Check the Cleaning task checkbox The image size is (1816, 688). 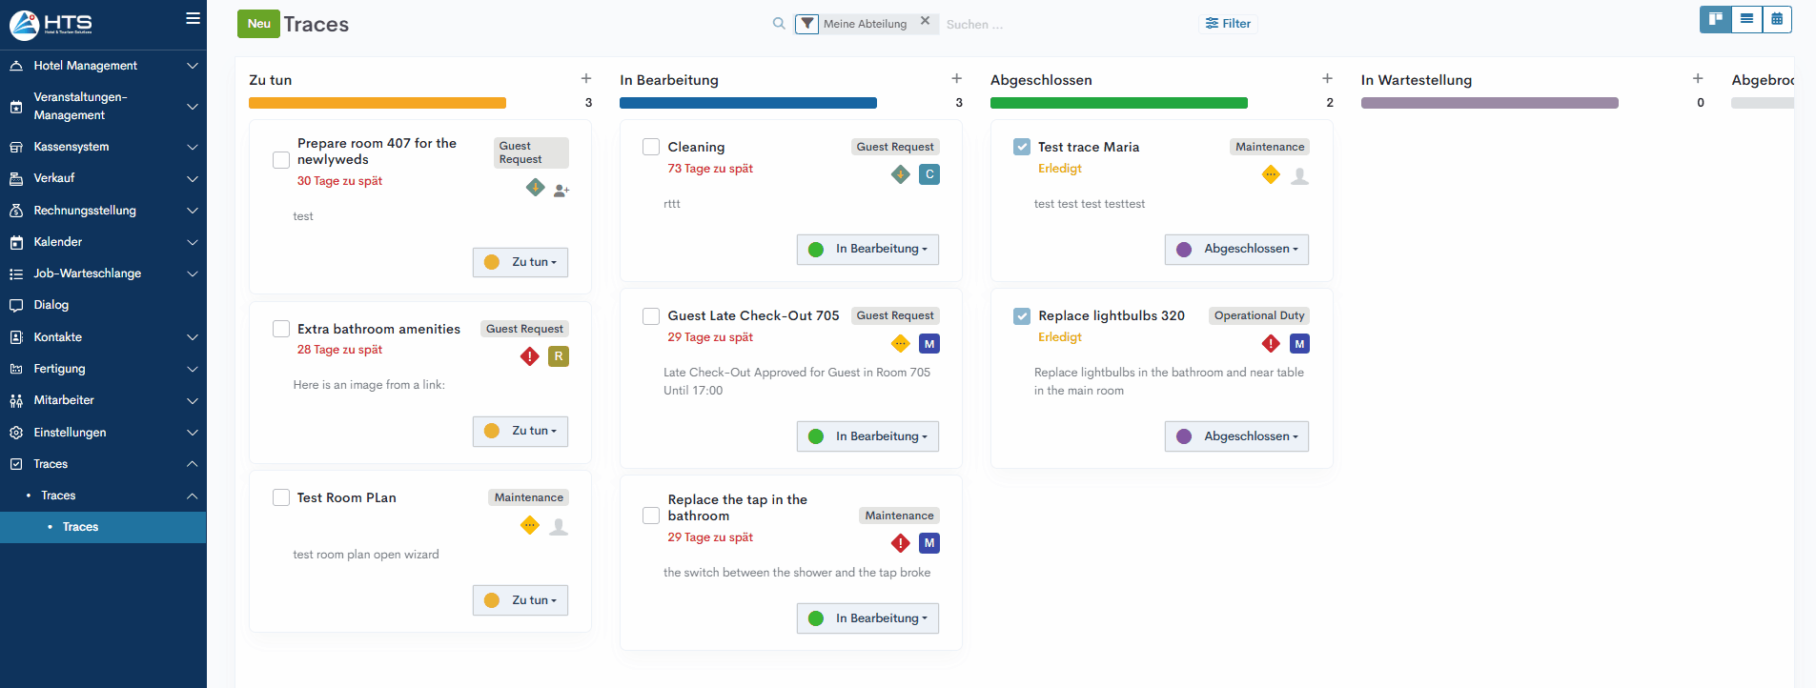tap(651, 147)
